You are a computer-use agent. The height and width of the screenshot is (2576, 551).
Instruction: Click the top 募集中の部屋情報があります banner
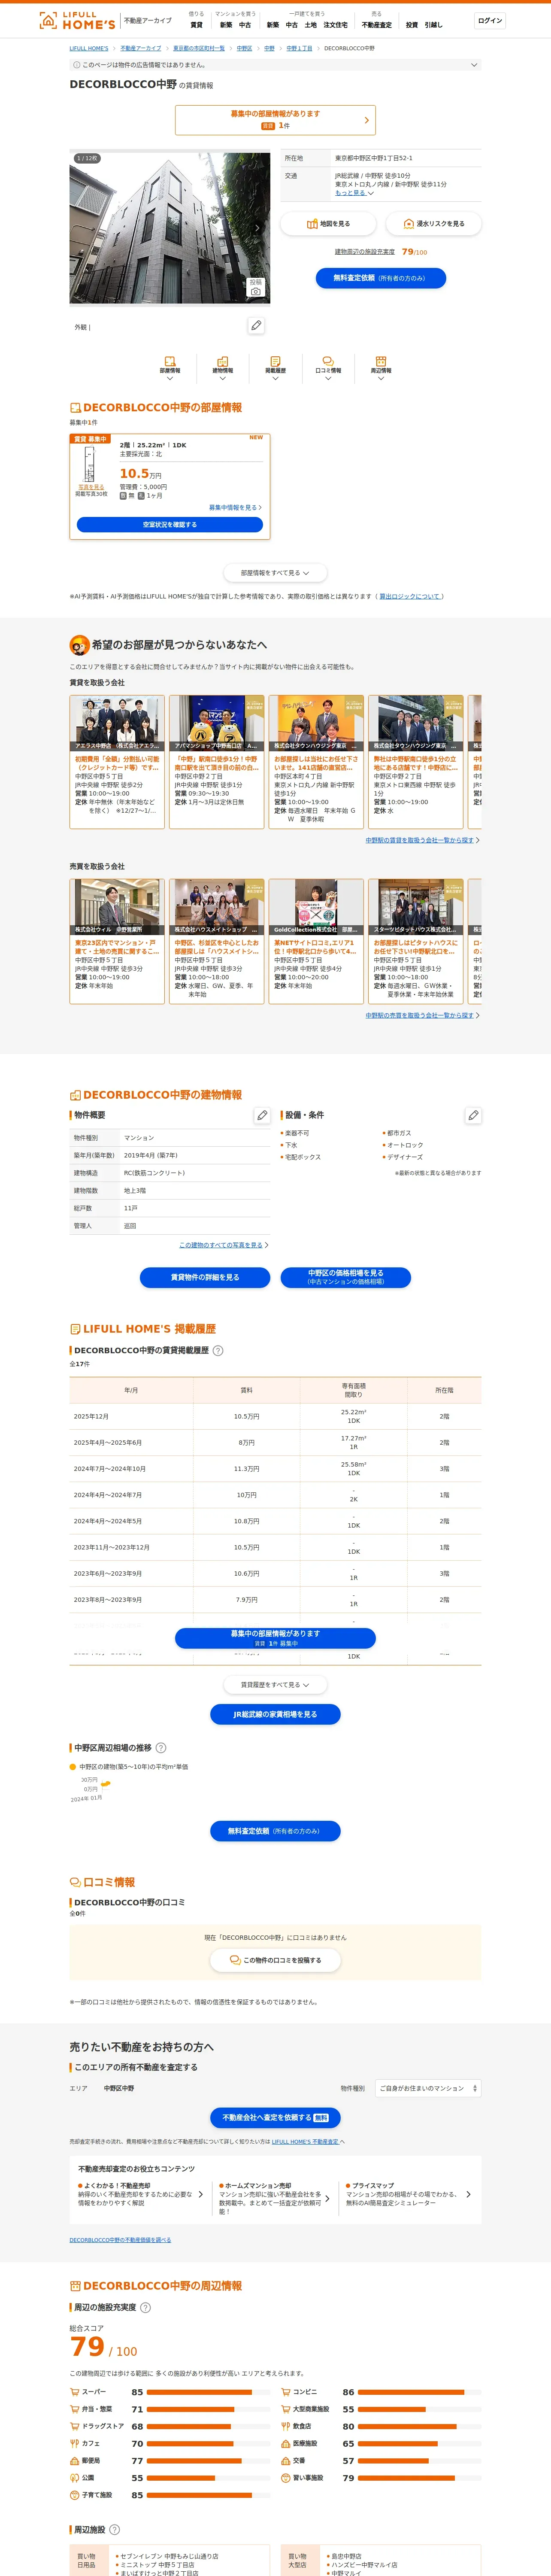coord(275,120)
